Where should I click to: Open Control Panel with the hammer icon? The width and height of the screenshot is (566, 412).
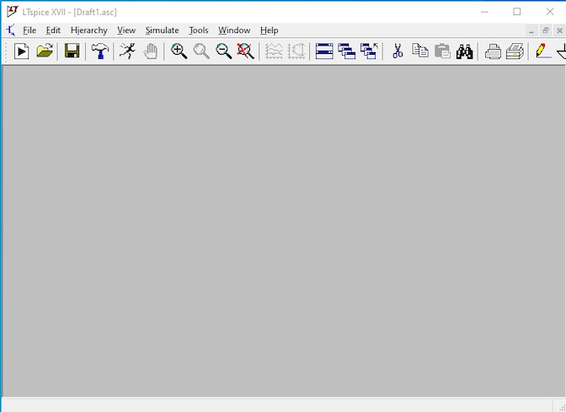click(100, 51)
